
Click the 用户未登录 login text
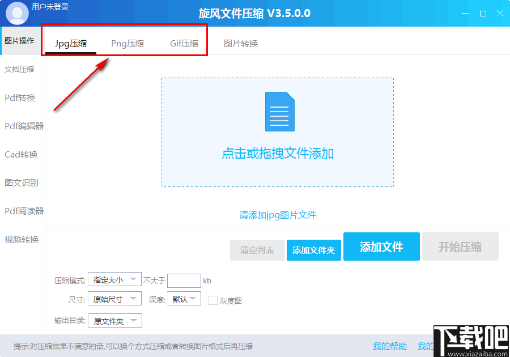pos(50,7)
